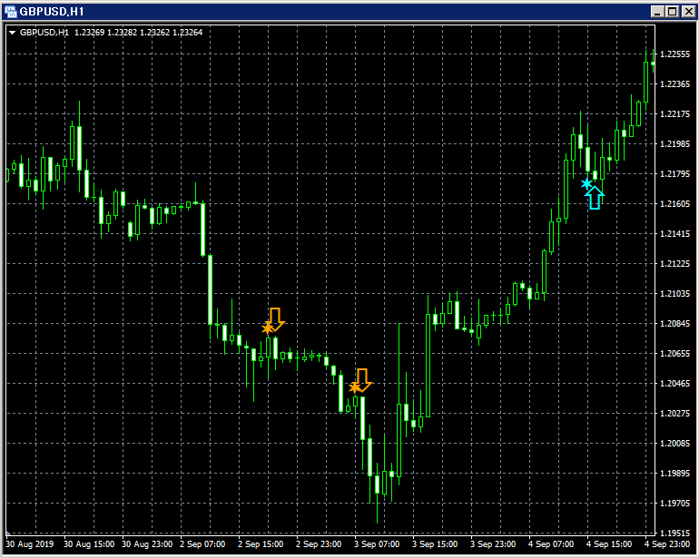
Task: Click the 3 Sep 15:00 time label
Action: pyautogui.click(x=435, y=544)
